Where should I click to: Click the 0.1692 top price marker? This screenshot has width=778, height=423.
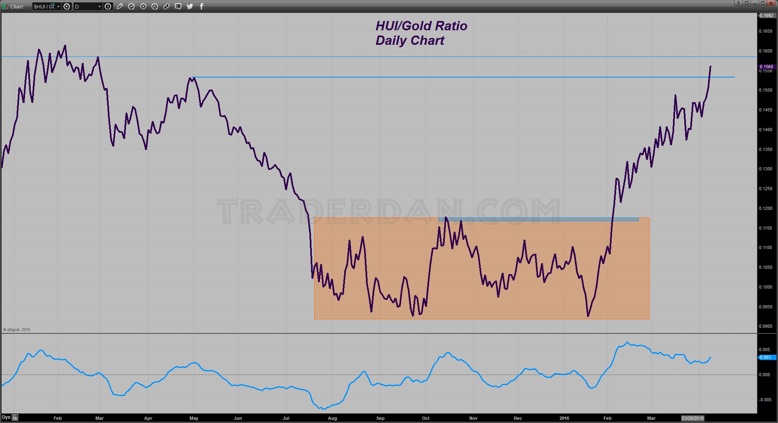(x=766, y=15)
